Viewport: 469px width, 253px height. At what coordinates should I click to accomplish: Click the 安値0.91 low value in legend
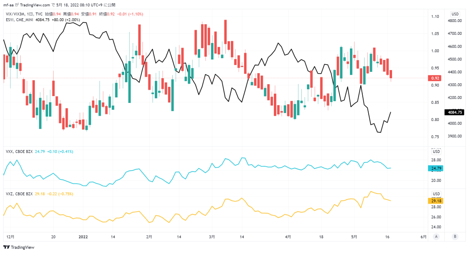(x=89, y=14)
